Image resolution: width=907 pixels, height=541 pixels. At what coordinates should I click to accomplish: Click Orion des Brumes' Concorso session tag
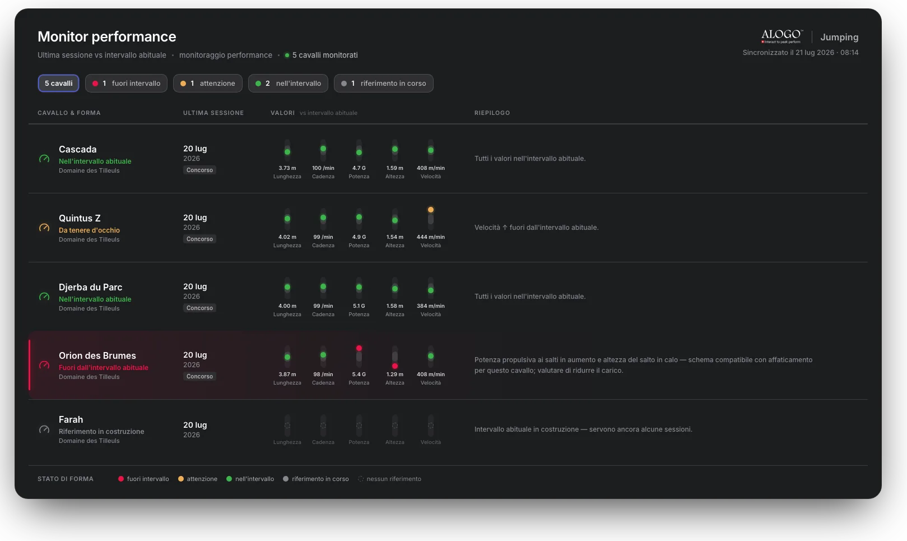click(200, 376)
